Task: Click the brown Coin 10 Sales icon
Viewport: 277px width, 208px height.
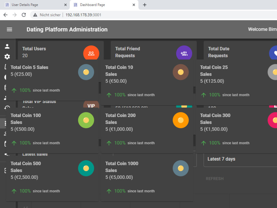Action: point(181,72)
